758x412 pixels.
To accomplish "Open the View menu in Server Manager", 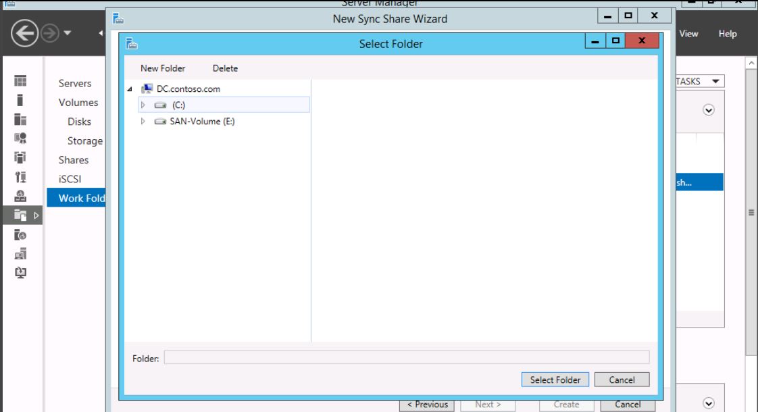I will pyautogui.click(x=688, y=34).
